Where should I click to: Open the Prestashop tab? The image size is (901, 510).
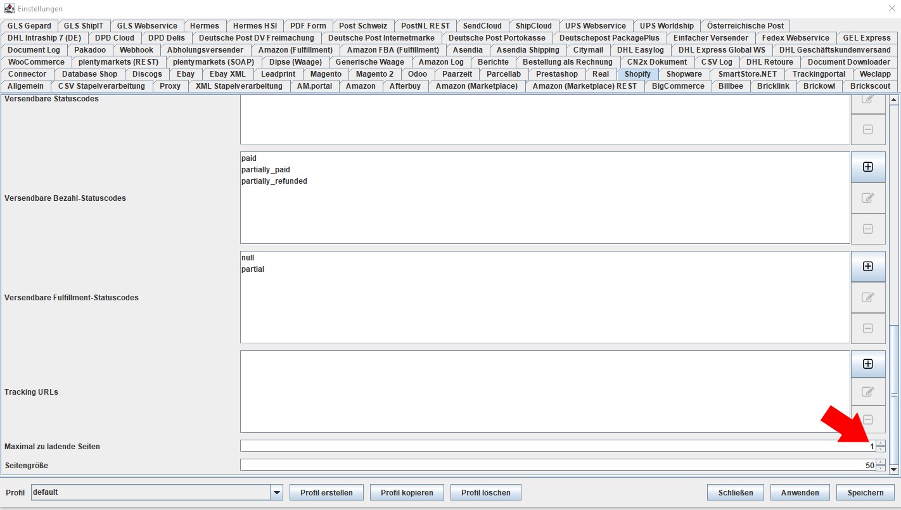(x=557, y=74)
